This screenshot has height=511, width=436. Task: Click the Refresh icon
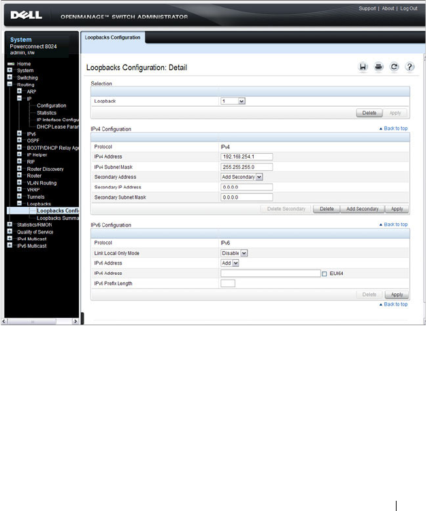coord(394,67)
